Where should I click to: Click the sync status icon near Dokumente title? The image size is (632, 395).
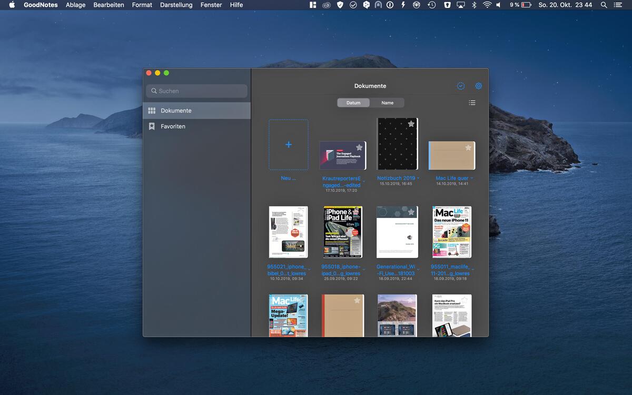coord(461,85)
